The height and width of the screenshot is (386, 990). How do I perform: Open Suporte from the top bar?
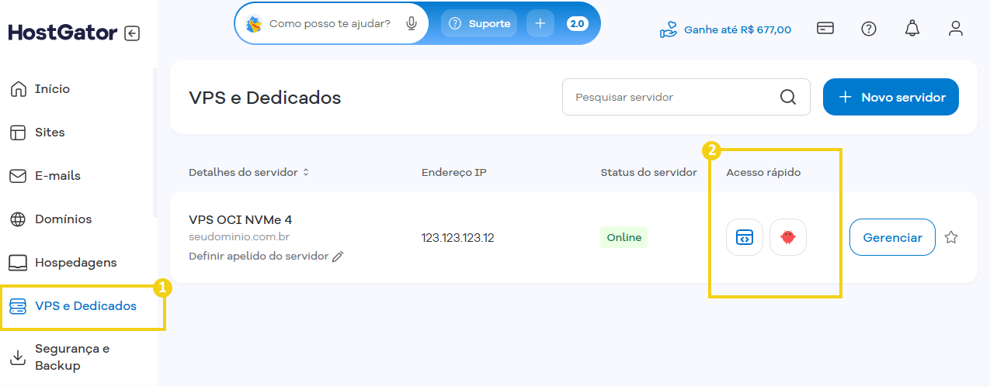[479, 23]
